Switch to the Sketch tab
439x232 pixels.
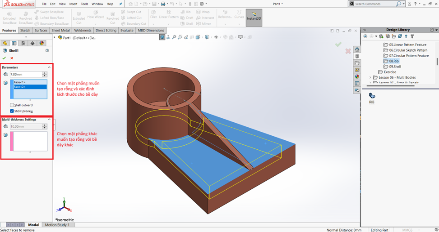click(25, 31)
